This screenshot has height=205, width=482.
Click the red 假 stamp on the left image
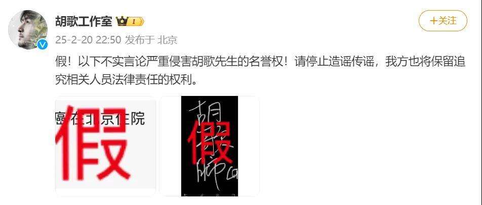click(x=93, y=143)
